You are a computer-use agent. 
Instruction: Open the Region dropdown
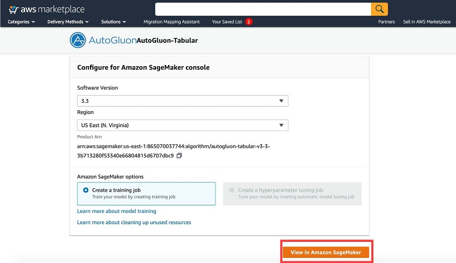pos(182,125)
